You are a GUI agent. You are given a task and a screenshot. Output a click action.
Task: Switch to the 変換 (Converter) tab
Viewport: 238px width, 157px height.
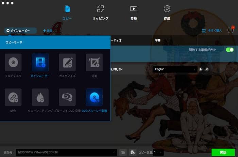pyautogui.click(x=134, y=13)
